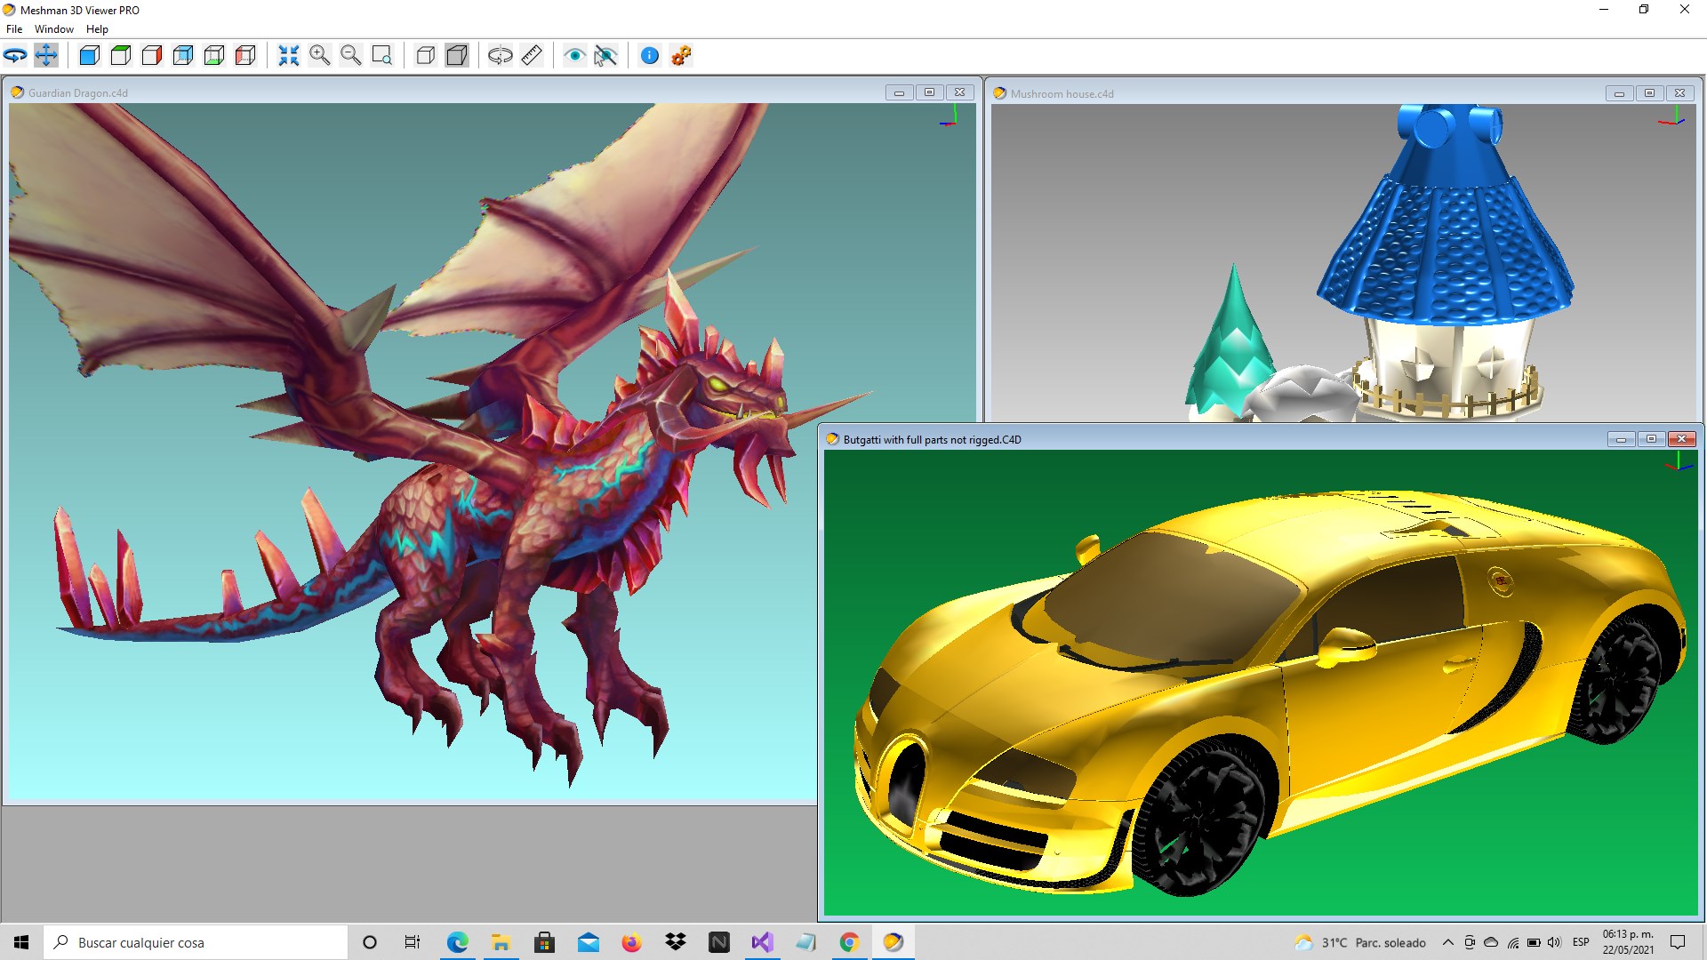This screenshot has height=960, width=1707.
Task: Open Notion from taskbar
Action: 719,942
